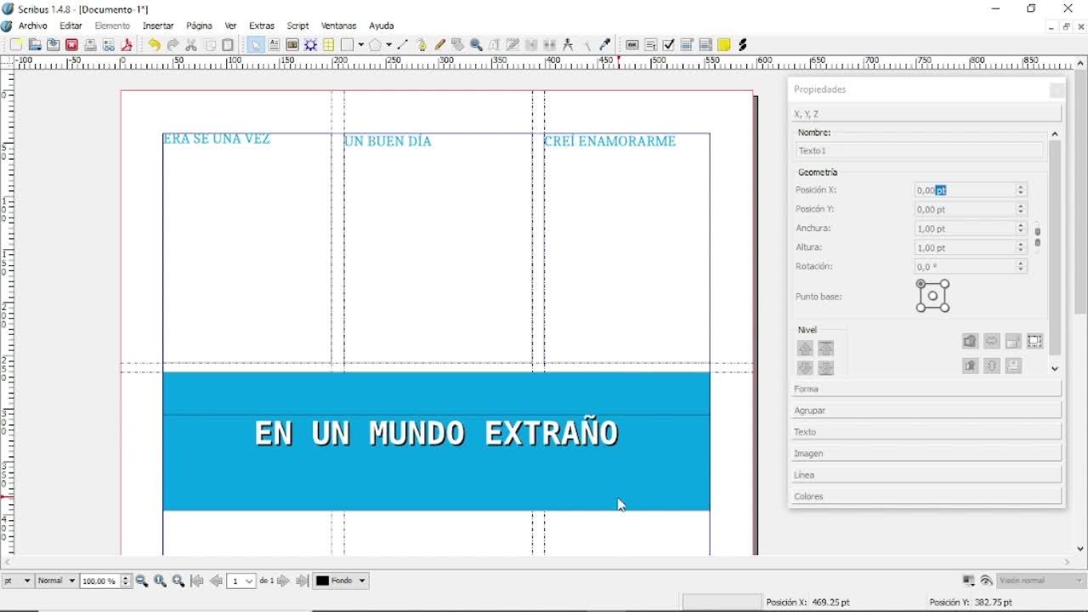This screenshot has height=612, width=1088.
Task: Close the document with the red toolbar icon
Action: coord(71,45)
